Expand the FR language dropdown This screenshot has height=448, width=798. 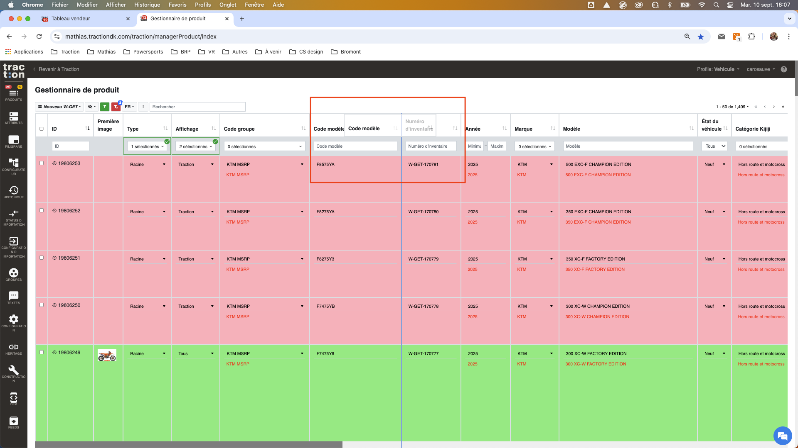[130, 107]
